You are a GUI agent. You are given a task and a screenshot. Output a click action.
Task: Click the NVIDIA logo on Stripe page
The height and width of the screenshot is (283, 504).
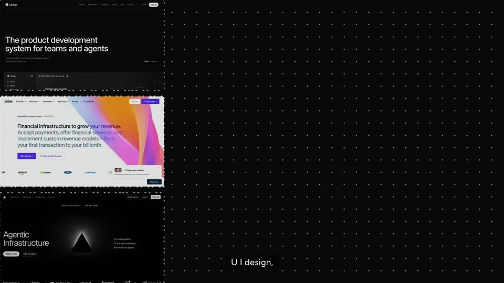(x=45, y=172)
